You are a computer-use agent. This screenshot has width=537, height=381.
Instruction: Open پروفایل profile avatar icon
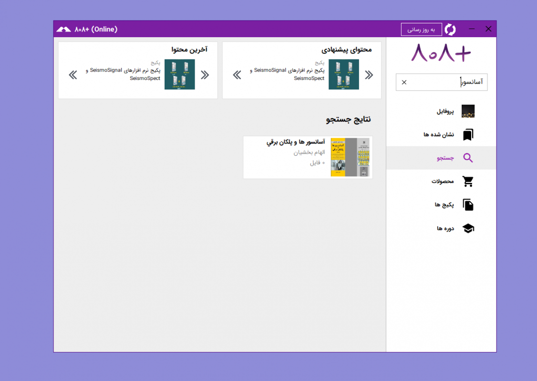pos(468,111)
